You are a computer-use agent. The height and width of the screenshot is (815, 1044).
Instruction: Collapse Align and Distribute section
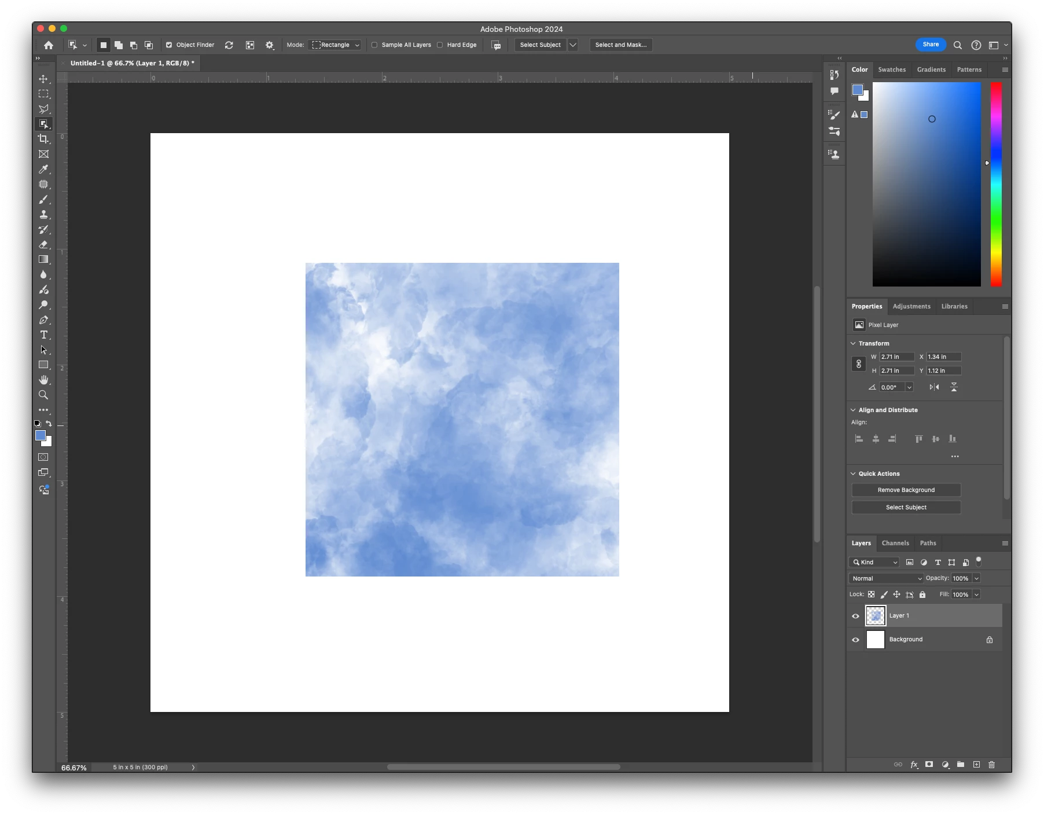[x=853, y=410]
